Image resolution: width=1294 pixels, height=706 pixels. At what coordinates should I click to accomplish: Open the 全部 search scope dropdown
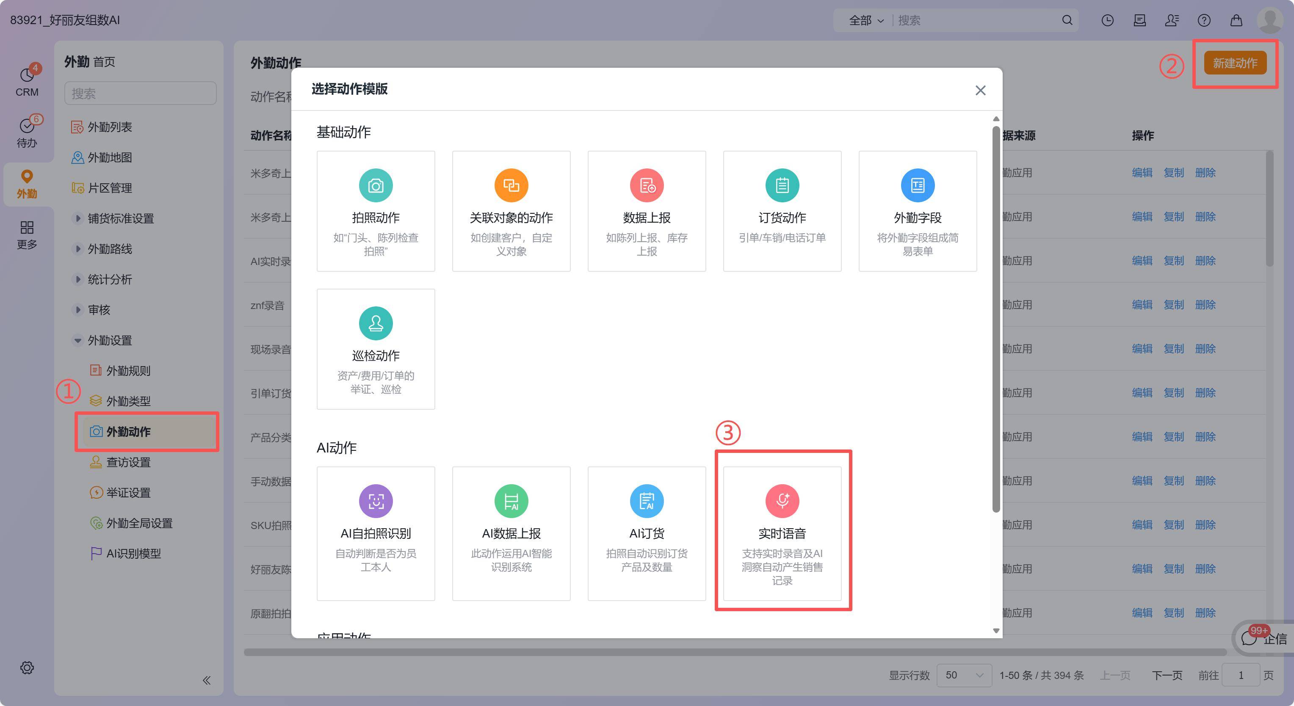[x=865, y=21]
